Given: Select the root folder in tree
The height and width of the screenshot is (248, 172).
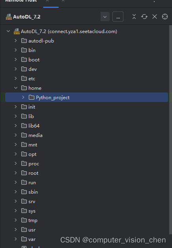Looking at the screenshot, I should pyautogui.click(x=33, y=173).
